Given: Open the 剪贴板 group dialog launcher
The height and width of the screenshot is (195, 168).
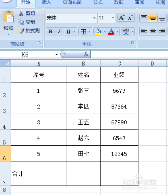Looking at the screenshot, I should [39, 43].
